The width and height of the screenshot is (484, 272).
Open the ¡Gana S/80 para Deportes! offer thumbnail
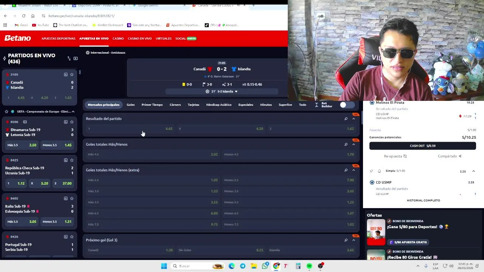(376, 232)
